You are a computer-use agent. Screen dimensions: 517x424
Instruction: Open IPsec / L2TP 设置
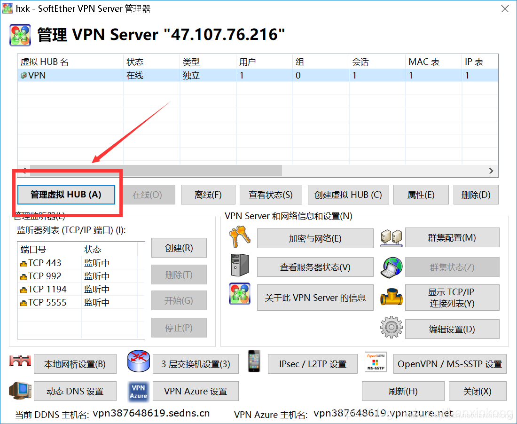[313, 364]
